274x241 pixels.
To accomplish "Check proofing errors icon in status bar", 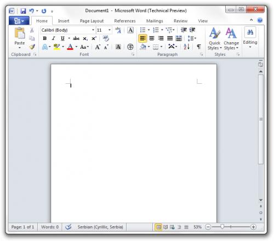I will 68,227.
